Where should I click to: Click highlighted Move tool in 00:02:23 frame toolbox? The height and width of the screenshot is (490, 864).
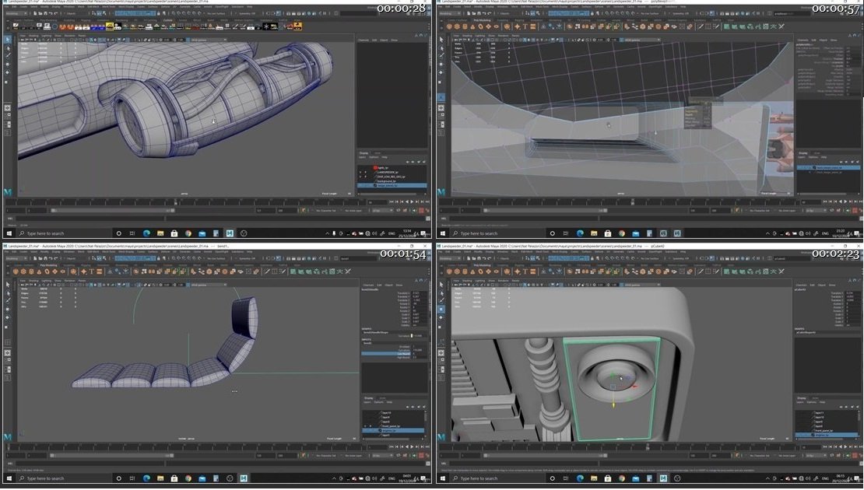pyautogui.click(x=441, y=310)
